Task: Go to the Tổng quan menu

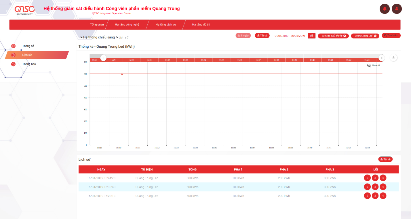Action: click(97, 25)
